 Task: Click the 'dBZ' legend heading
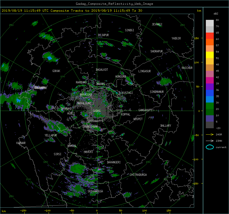click(216, 14)
